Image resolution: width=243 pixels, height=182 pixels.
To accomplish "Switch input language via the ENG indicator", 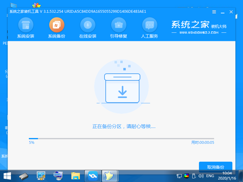I will point(210,176).
